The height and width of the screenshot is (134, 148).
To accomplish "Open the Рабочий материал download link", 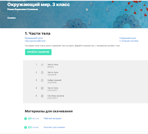I will tap(53, 118).
